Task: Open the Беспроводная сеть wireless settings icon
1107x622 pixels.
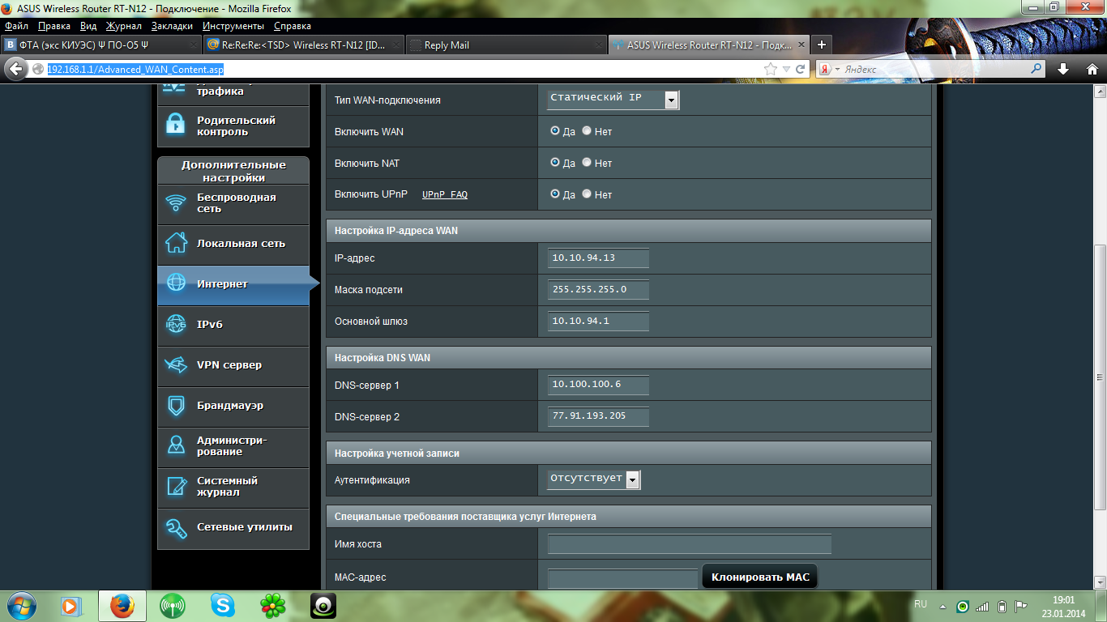Action: [x=176, y=203]
